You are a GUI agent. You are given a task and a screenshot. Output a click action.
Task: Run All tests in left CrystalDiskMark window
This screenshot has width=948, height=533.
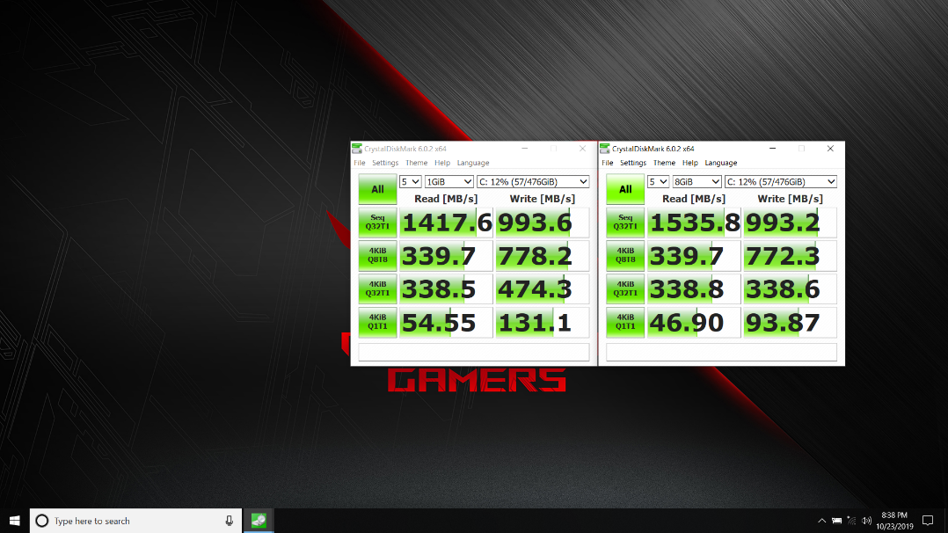click(x=377, y=189)
